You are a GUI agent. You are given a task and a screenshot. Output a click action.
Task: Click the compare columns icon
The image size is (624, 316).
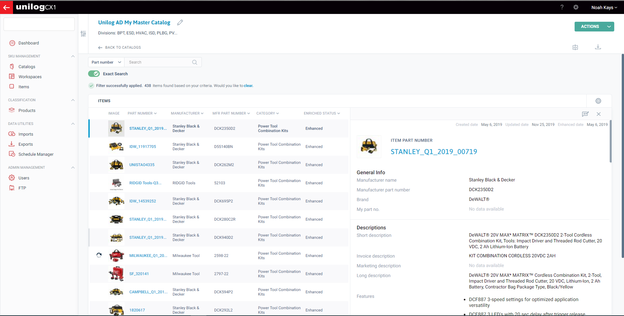[575, 47]
